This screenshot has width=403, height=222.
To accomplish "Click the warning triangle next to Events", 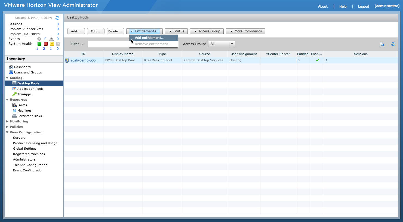I will click(51, 39).
